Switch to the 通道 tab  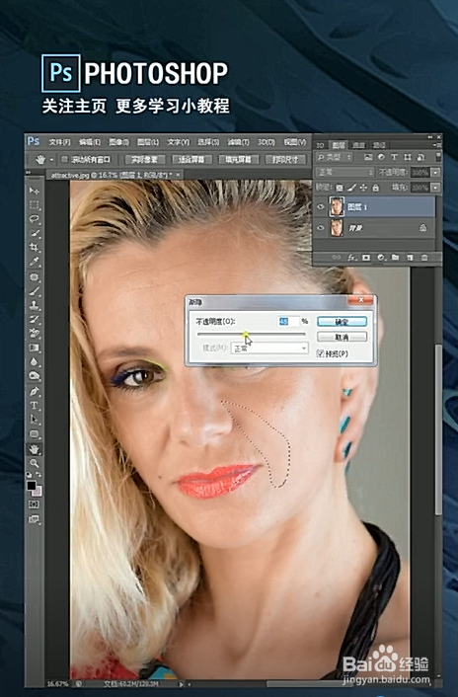point(358,145)
